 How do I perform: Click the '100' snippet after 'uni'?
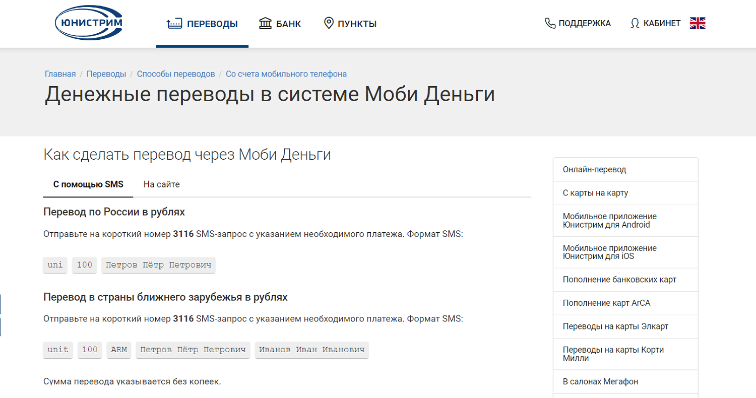point(84,264)
